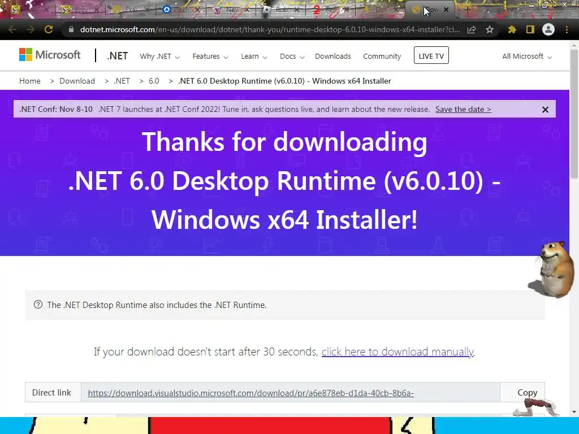
Task: Bookmark this page with the star icon
Action: [490, 29]
